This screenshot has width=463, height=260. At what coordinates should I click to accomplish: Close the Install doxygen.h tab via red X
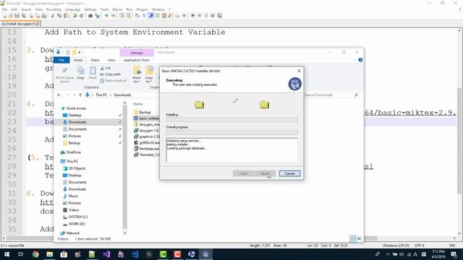(x=38, y=24)
